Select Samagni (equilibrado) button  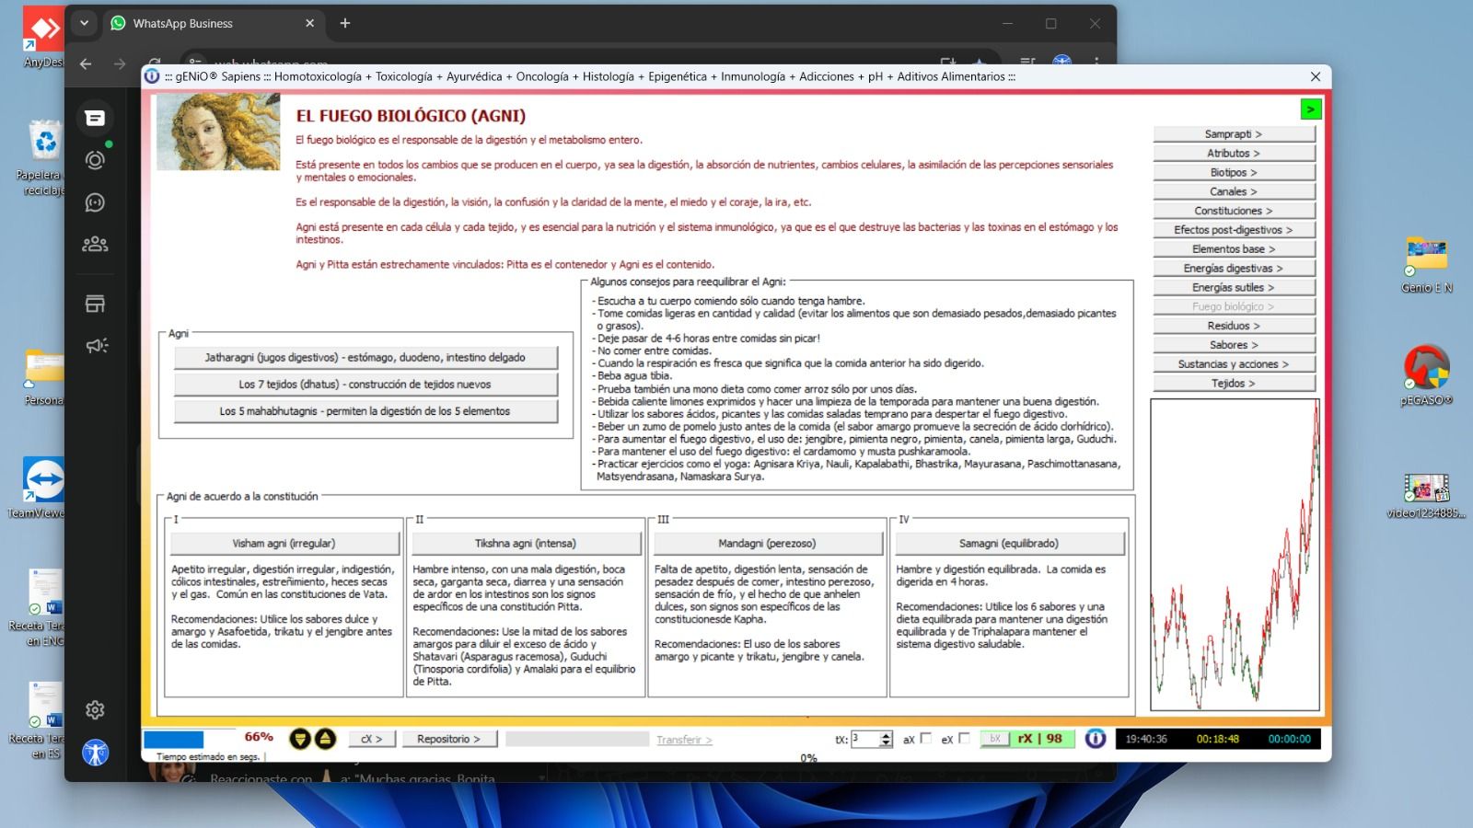coord(1010,544)
